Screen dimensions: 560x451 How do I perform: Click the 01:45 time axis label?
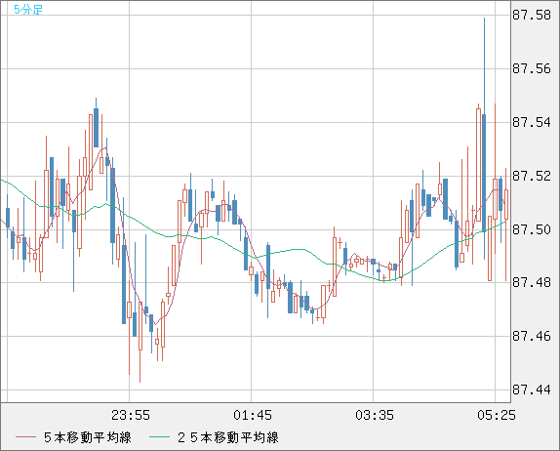pos(253,415)
